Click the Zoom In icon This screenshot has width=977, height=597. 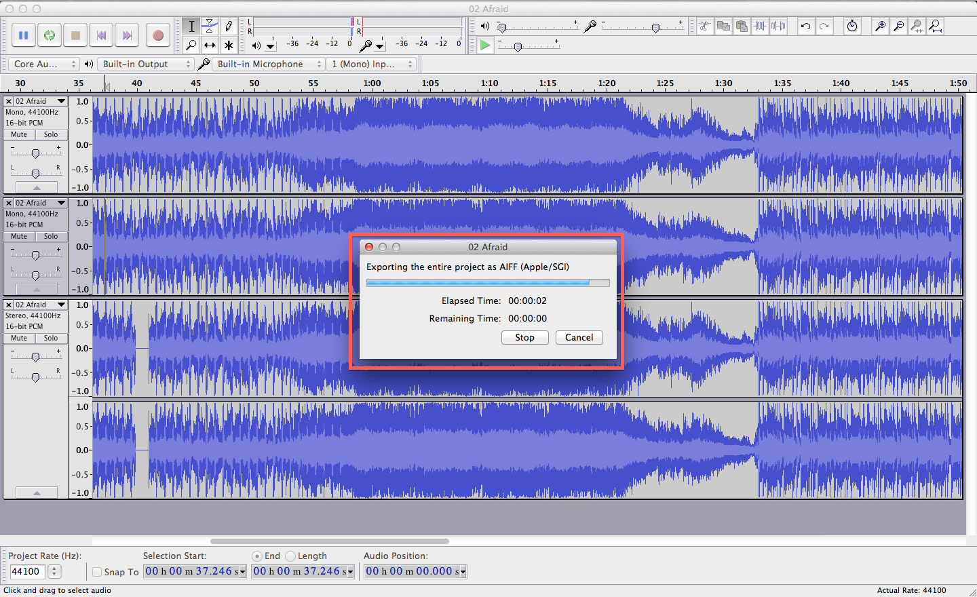pos(880,26)
